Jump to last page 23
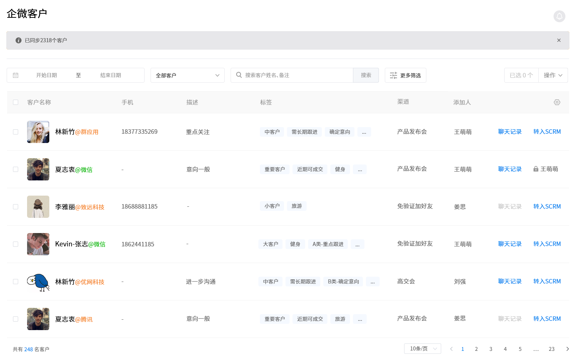This screenshot has height=359, width=578. [551, 349]
